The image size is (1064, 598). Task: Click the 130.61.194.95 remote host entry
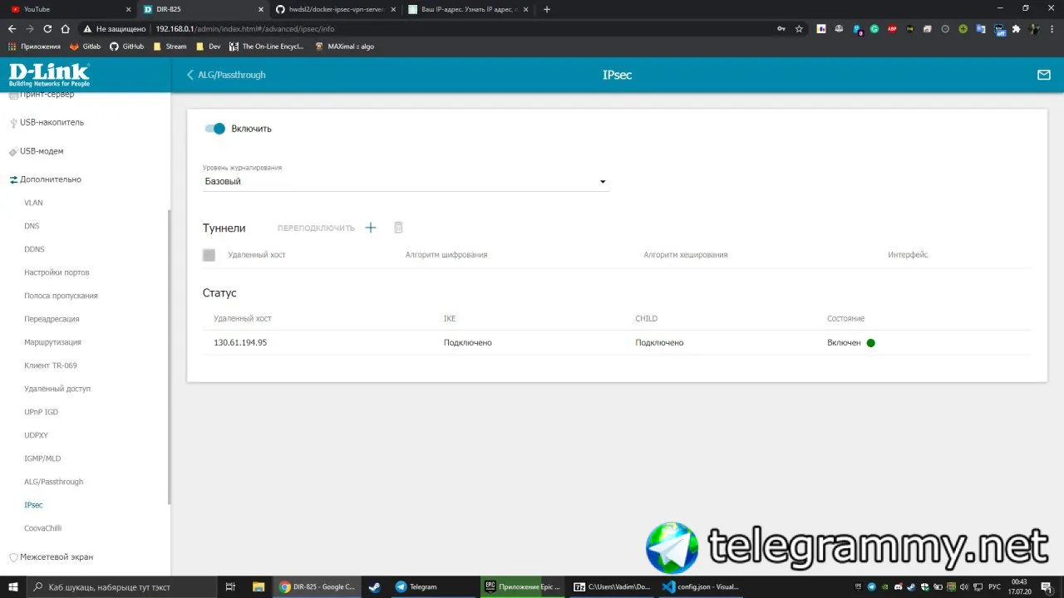click(240, 342)
